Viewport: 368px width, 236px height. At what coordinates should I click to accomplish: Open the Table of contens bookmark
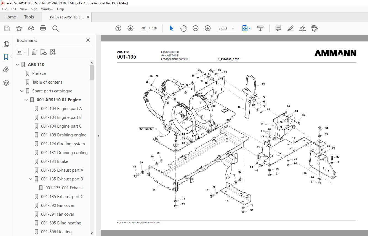(47, 82)
